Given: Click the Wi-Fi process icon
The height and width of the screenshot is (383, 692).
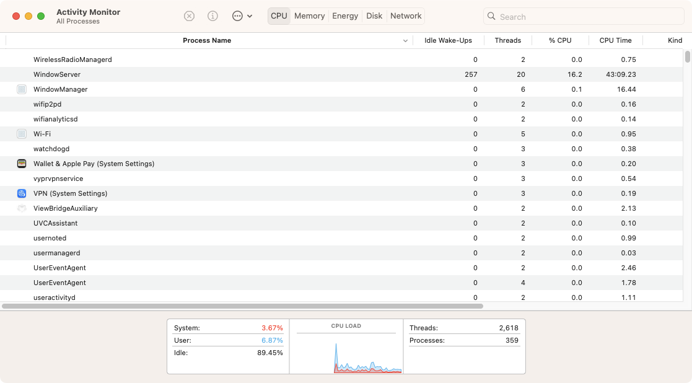Looking at the screenshot, I should point(22,134).
